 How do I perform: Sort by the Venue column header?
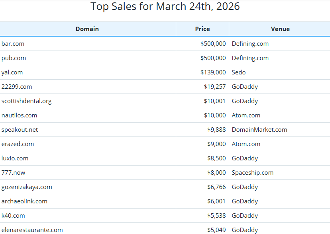click(280, 29)
